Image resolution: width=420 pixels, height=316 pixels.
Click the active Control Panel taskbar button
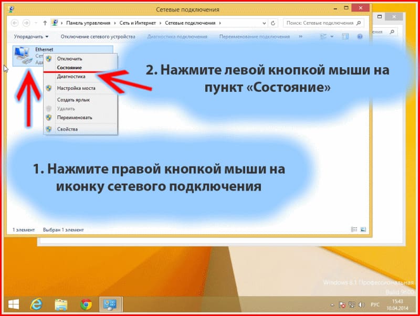[x=110, y=304]
